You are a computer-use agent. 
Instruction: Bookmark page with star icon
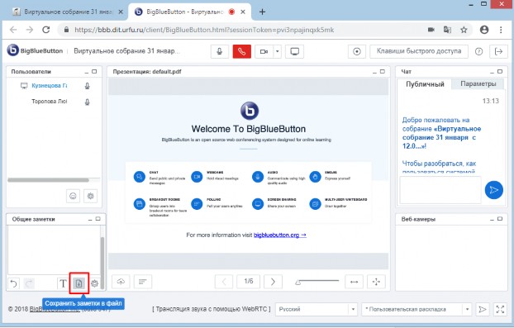point(464,30)
